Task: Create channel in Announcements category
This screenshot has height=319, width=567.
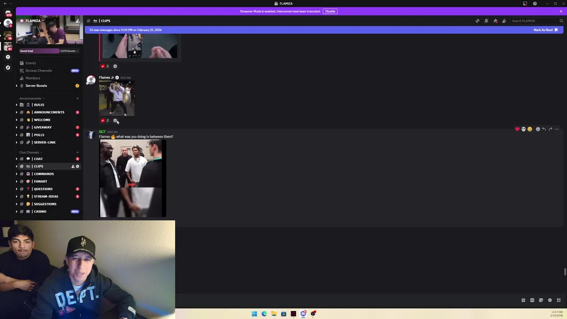Action: click(x=78, y=98)
